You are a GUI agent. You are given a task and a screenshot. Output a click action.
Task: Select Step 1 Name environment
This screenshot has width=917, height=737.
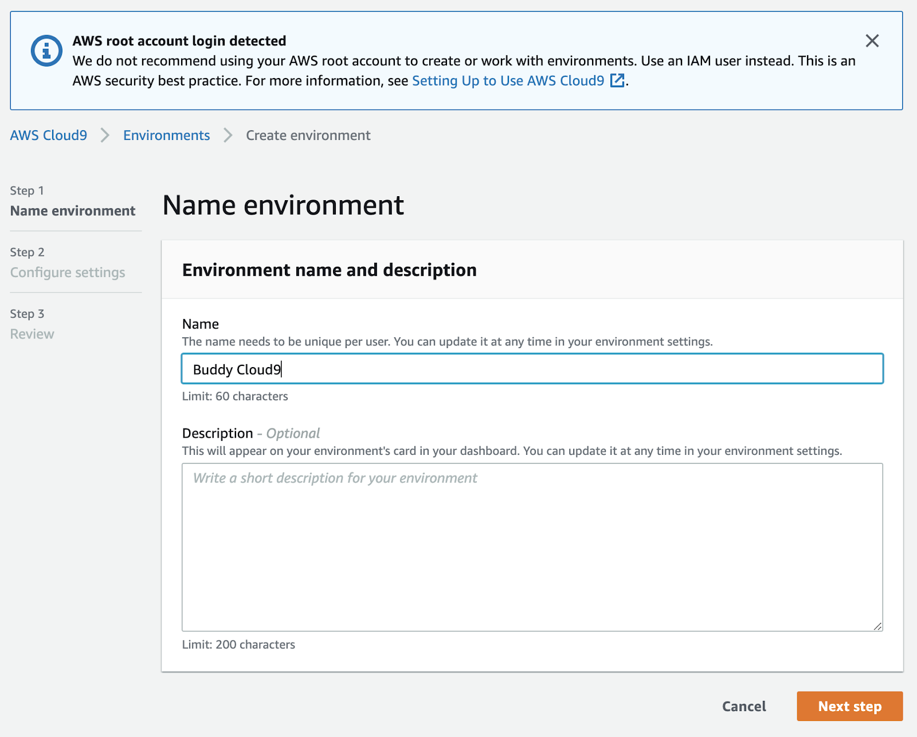point(73,201)
